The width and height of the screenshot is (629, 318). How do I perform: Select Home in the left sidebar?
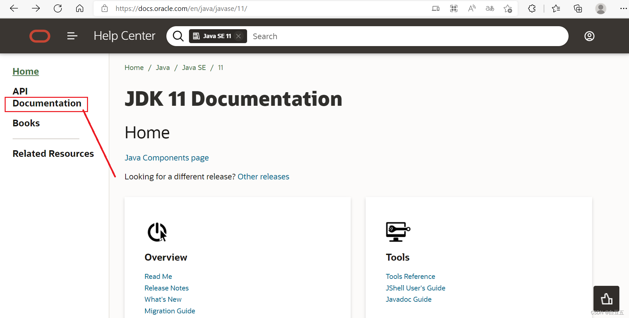tap(26, 71)
